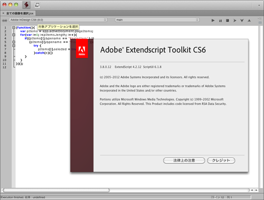Select the 全ての画像を選択.jsx document tab
This screenshot has height=200, width=264.
click(x=20, y=13)
